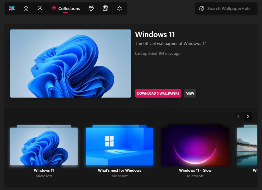Viewport: 262px width, 190px height.
Task: Click 'Last updated 154 days ago' text
Action: (158, 54)
